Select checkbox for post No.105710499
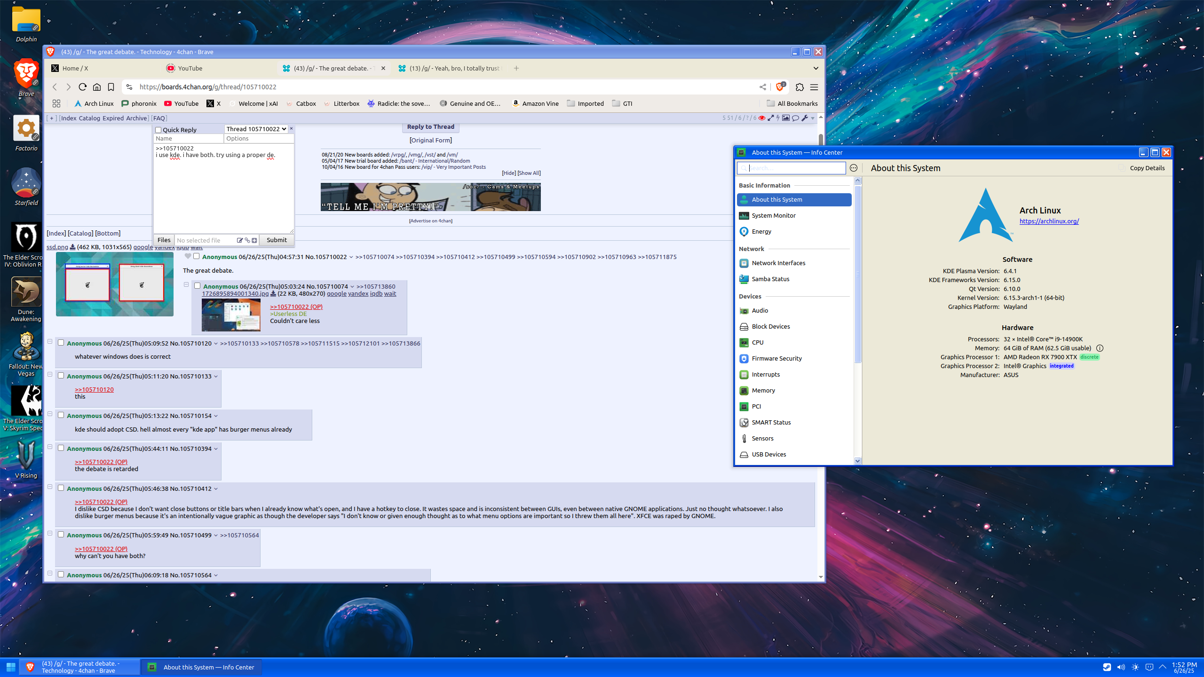 click(61, 535)
